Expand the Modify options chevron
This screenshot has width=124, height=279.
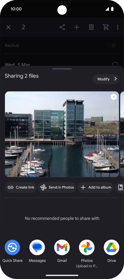[116, 79]
